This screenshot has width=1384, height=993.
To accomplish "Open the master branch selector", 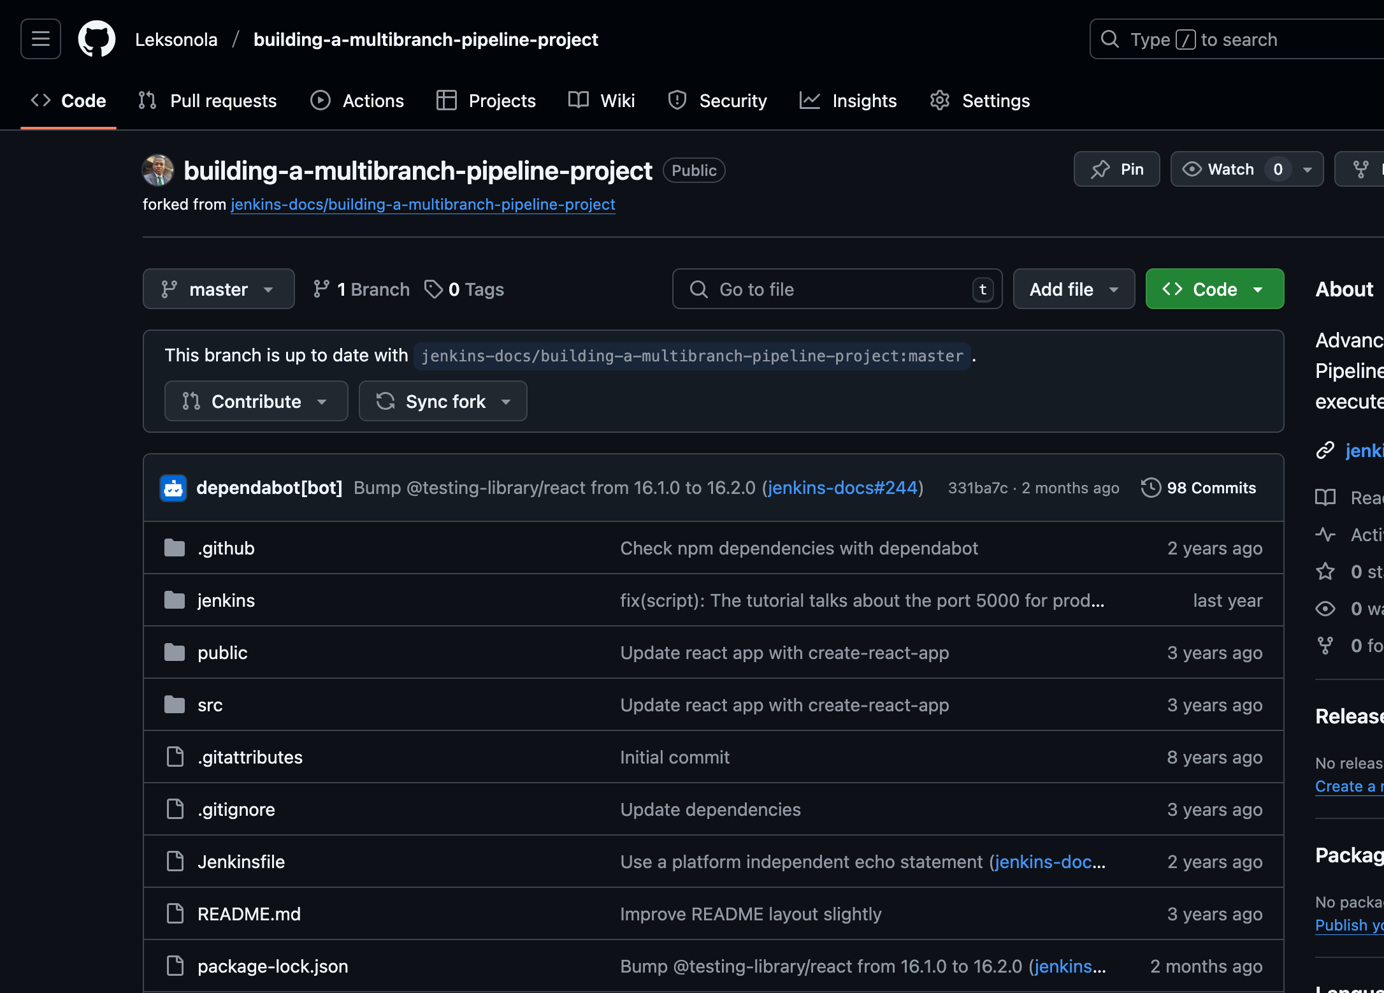I will 219,289.
